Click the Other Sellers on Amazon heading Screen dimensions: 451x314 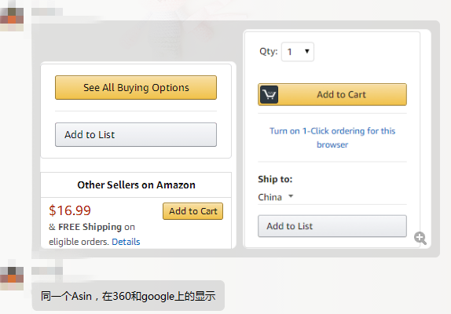click(x=137, y=185)
